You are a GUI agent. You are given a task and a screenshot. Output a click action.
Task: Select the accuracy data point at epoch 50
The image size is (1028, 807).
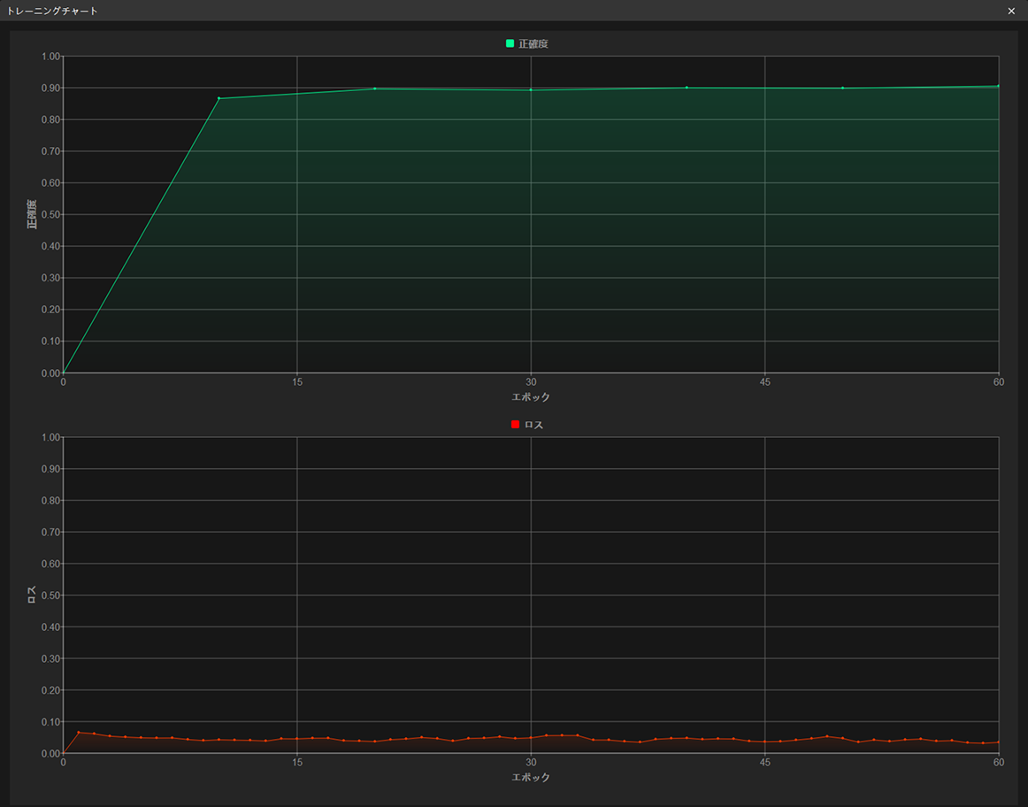click(842, 88)
